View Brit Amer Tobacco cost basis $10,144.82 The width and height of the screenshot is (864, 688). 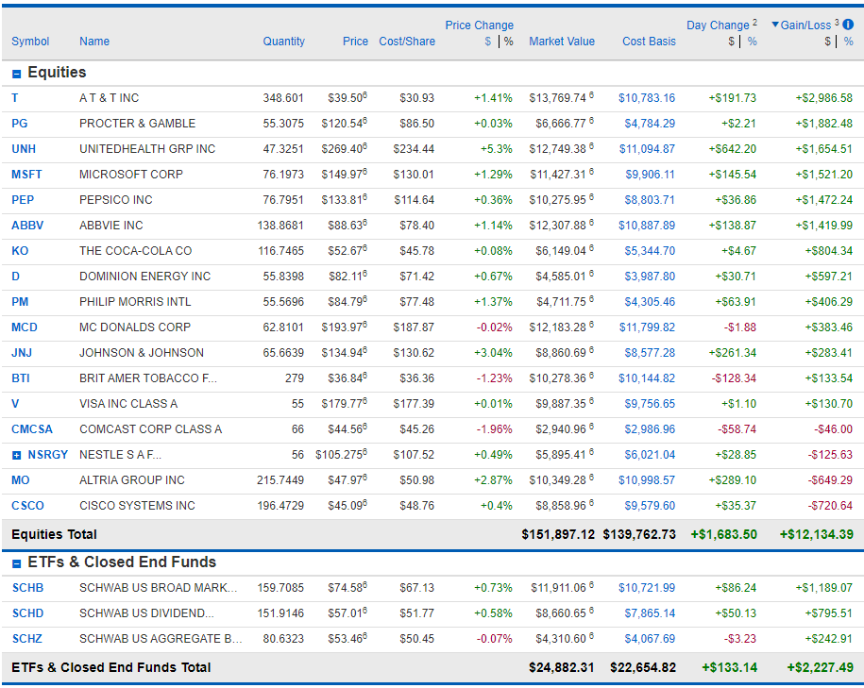pos(646,378)
